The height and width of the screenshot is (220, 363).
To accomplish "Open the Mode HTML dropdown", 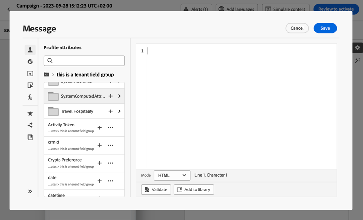I will 172,175.
